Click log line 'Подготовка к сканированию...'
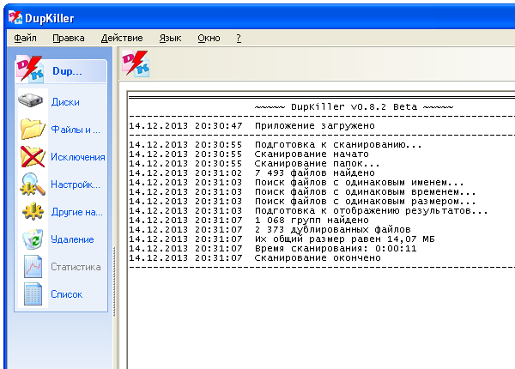515x369 pixels. [x=338, y=145]
